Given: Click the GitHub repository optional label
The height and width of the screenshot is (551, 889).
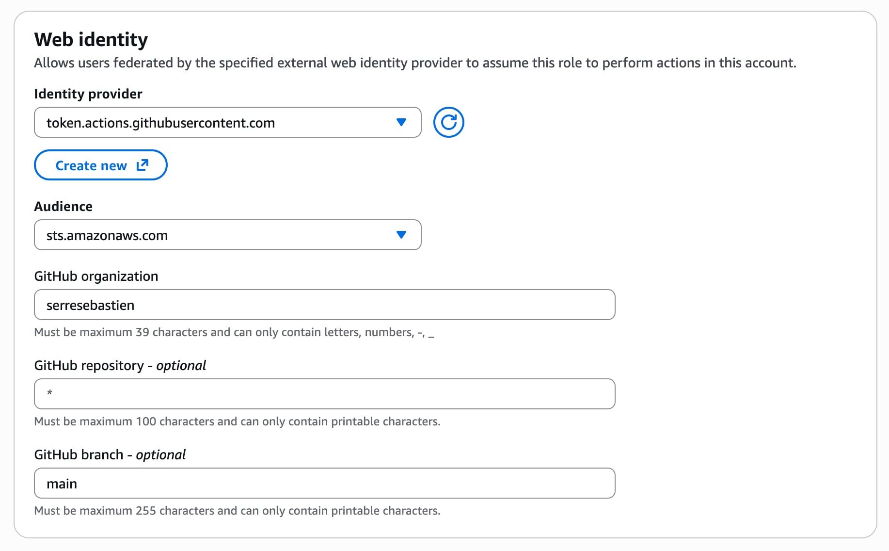Looking at the screenshot, I should coord(119,365).
